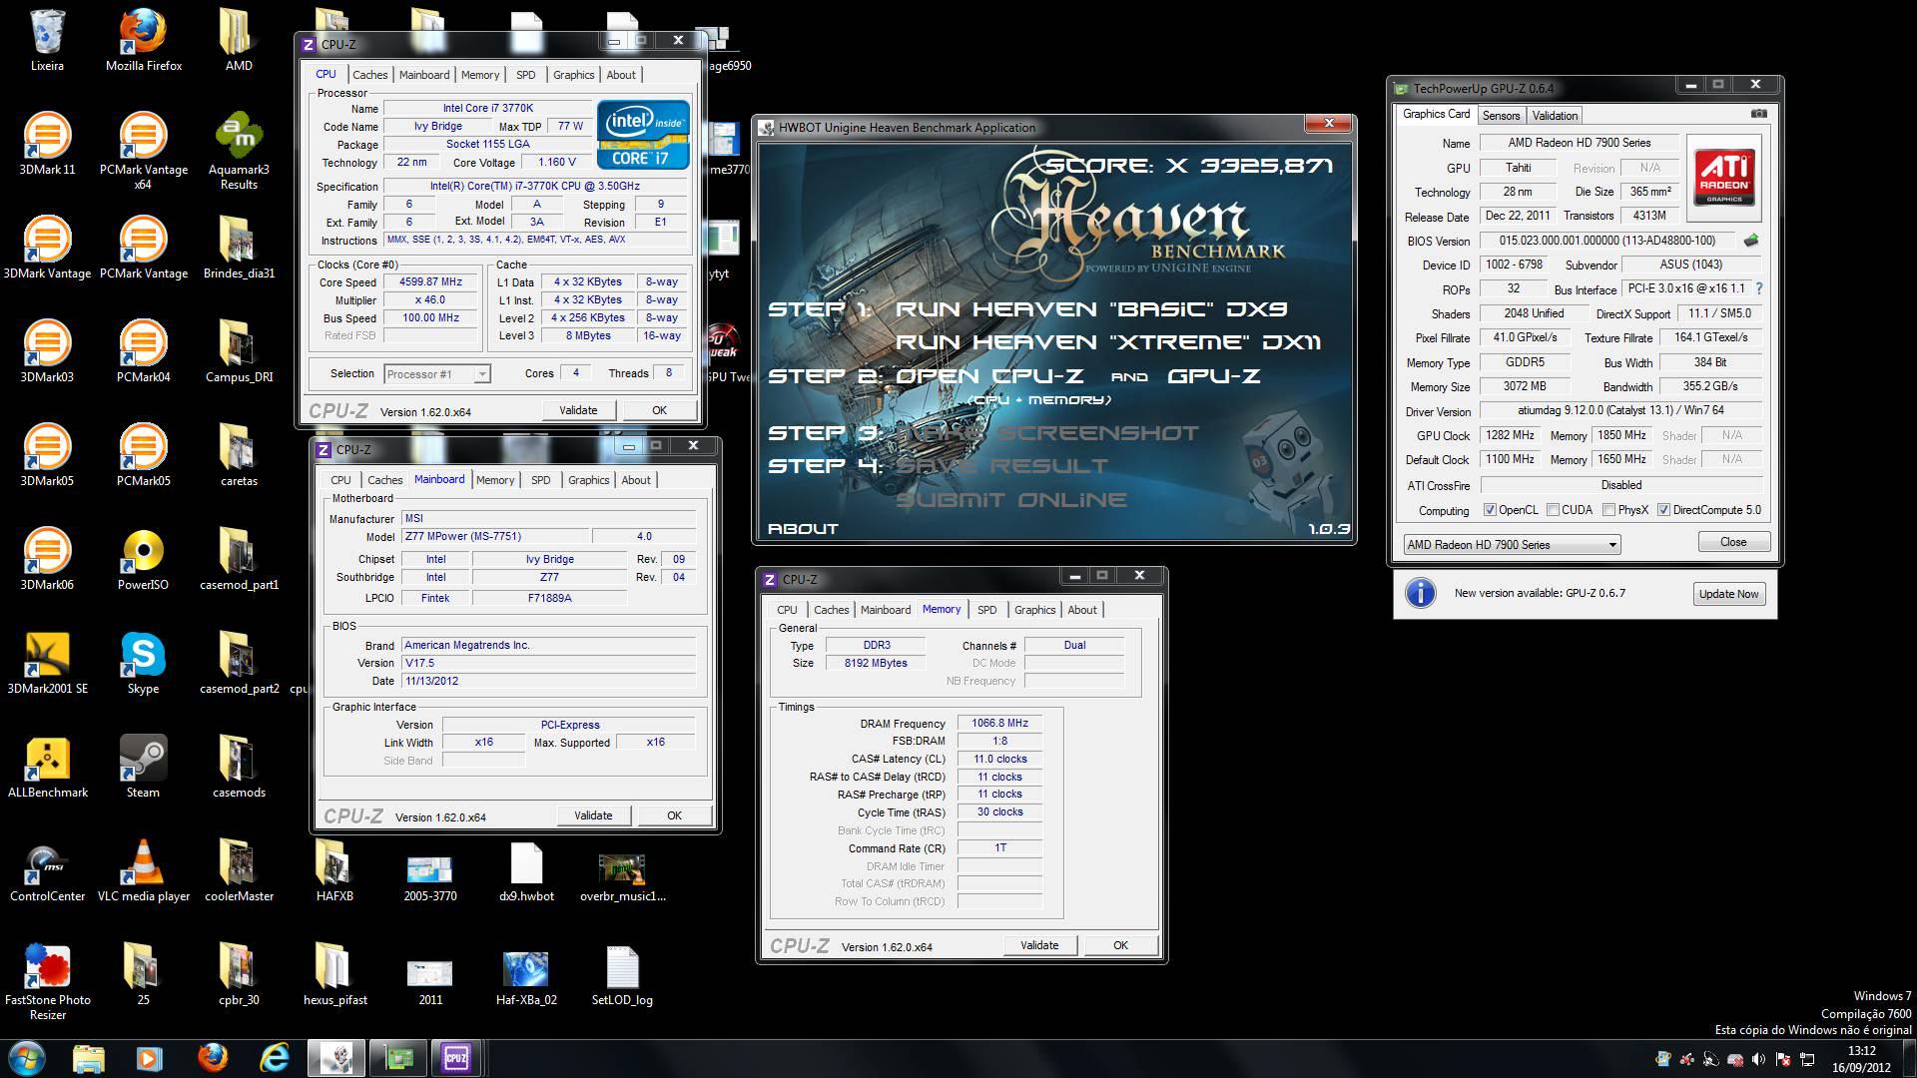Click the GPU-Z BIOS save chip icon
The image size is (1917, 1078).
pos(1750,241)
